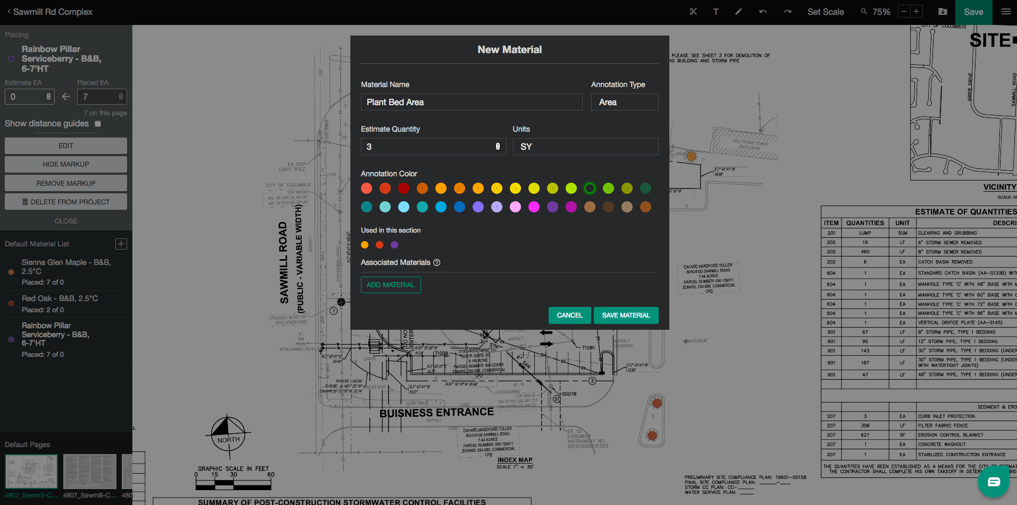Go back using the Sawmill Rd Complex arrow

click(x=9, y=12)
